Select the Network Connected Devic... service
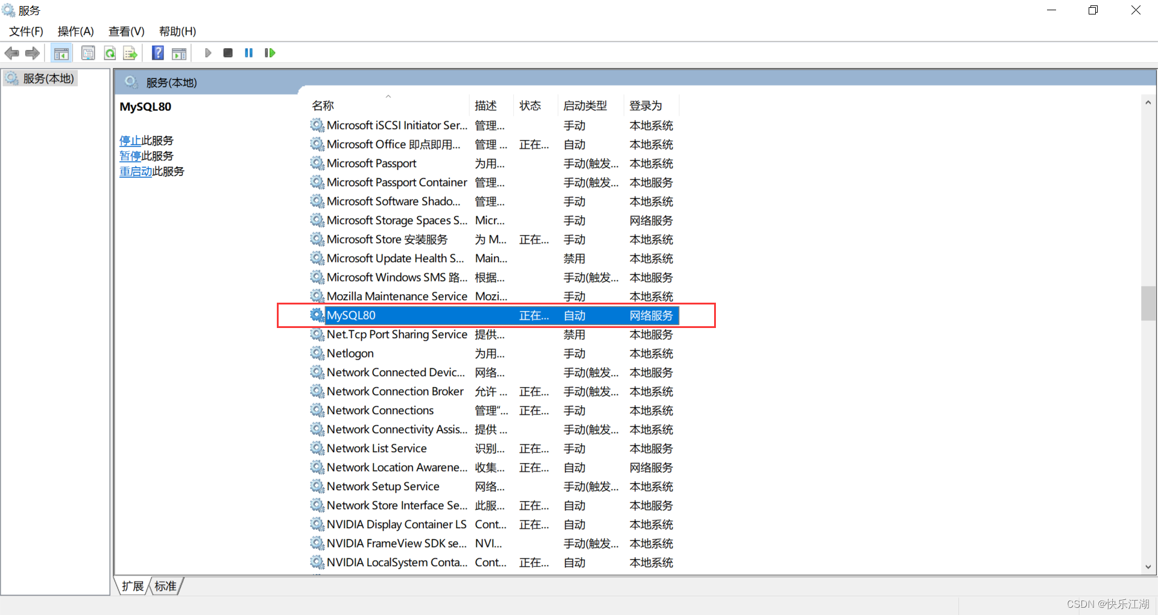The image size is (1158, 615). [x=396, y=372]
